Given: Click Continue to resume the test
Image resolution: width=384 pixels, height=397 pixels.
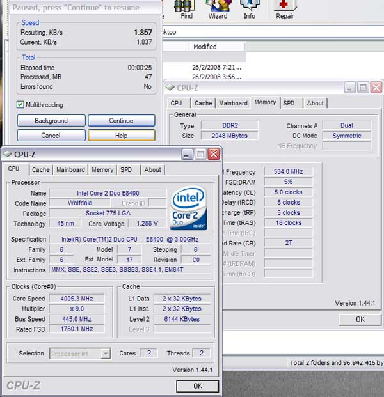Looking at the screenshot, I should click(x=122, y=121).
